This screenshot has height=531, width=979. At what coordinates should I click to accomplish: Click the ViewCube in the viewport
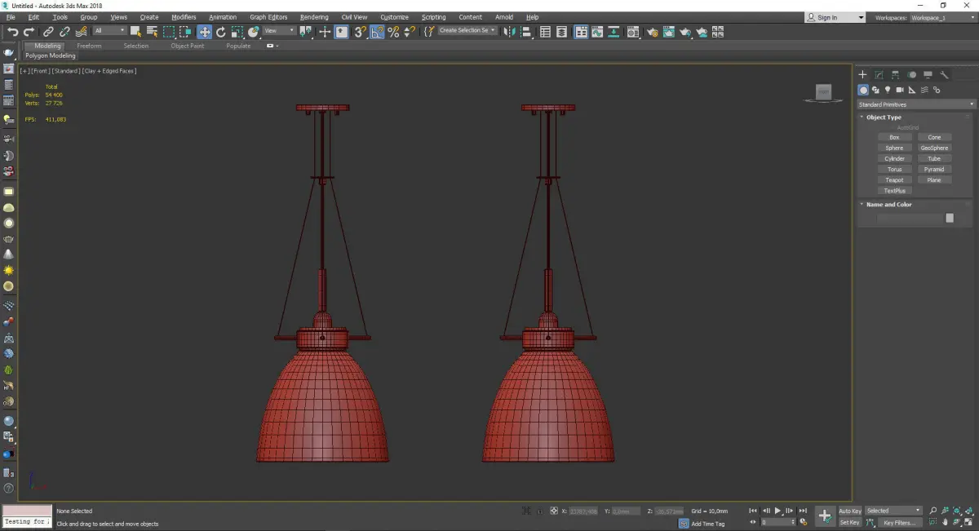tap(823, 92)
